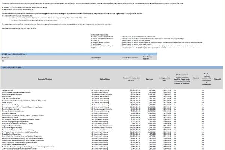Select Australian Rural Leadership Foundation Limited cell
Viewport: 225px width, 150px height.
click(17, 124)
